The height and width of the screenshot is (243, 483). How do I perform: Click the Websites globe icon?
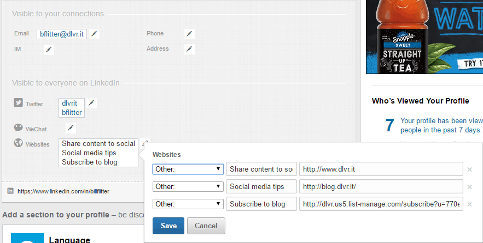[x=18, y=143]
